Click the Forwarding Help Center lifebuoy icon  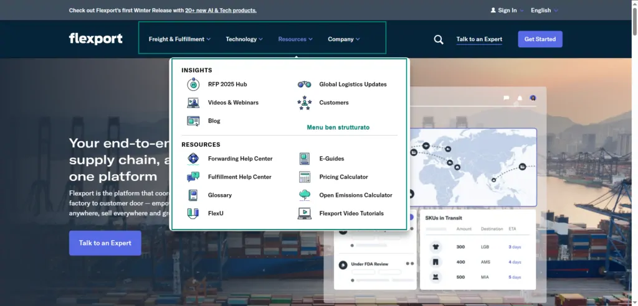(x=193, y=159)
